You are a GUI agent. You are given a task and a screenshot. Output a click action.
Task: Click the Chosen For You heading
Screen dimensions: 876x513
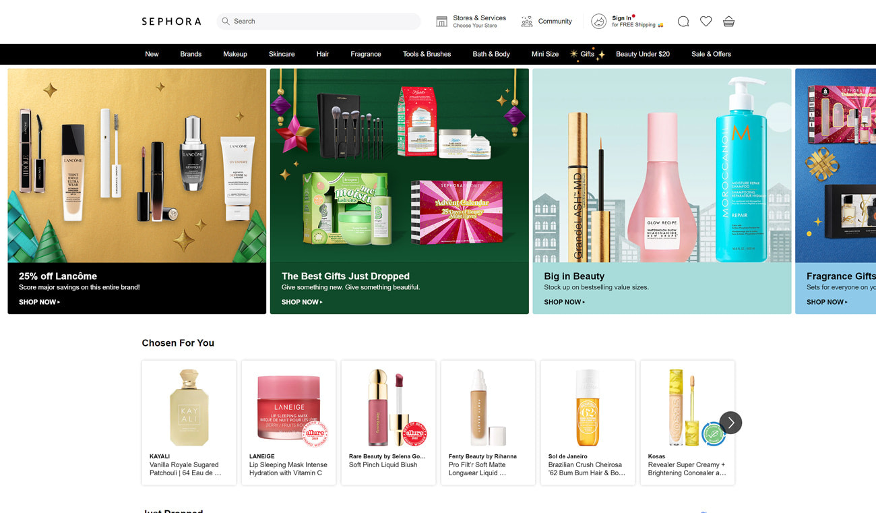tap(178, 343)
